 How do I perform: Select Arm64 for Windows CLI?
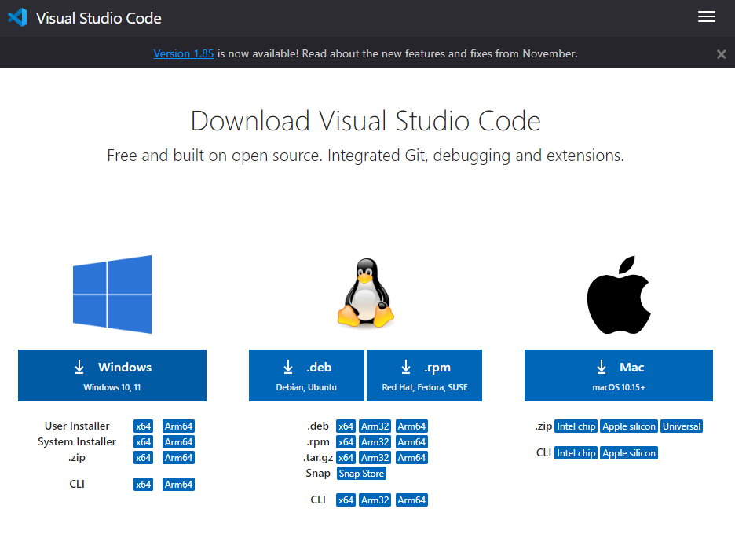click(178, 484)
